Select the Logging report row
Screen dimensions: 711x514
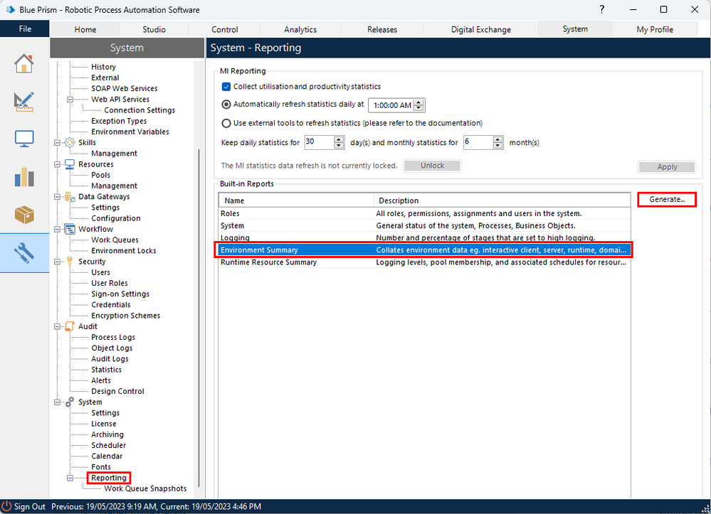click(424, 237)
